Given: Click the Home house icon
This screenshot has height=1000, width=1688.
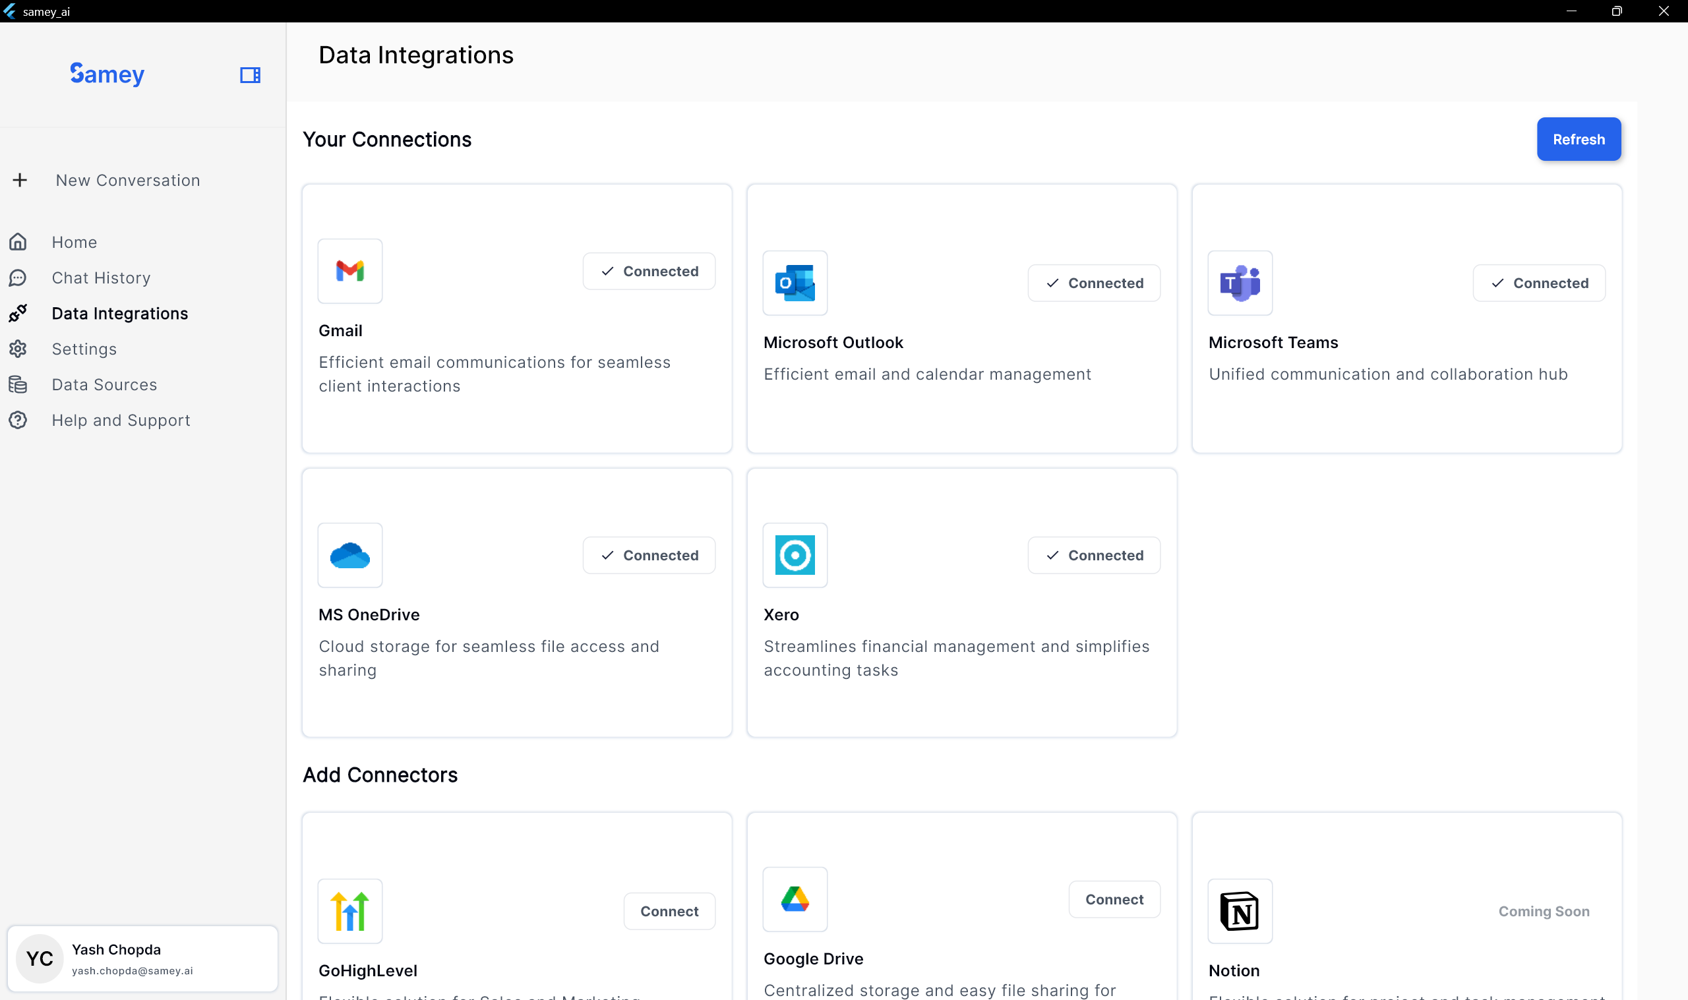Looking at the screenshot, I should tap(18, 242).
